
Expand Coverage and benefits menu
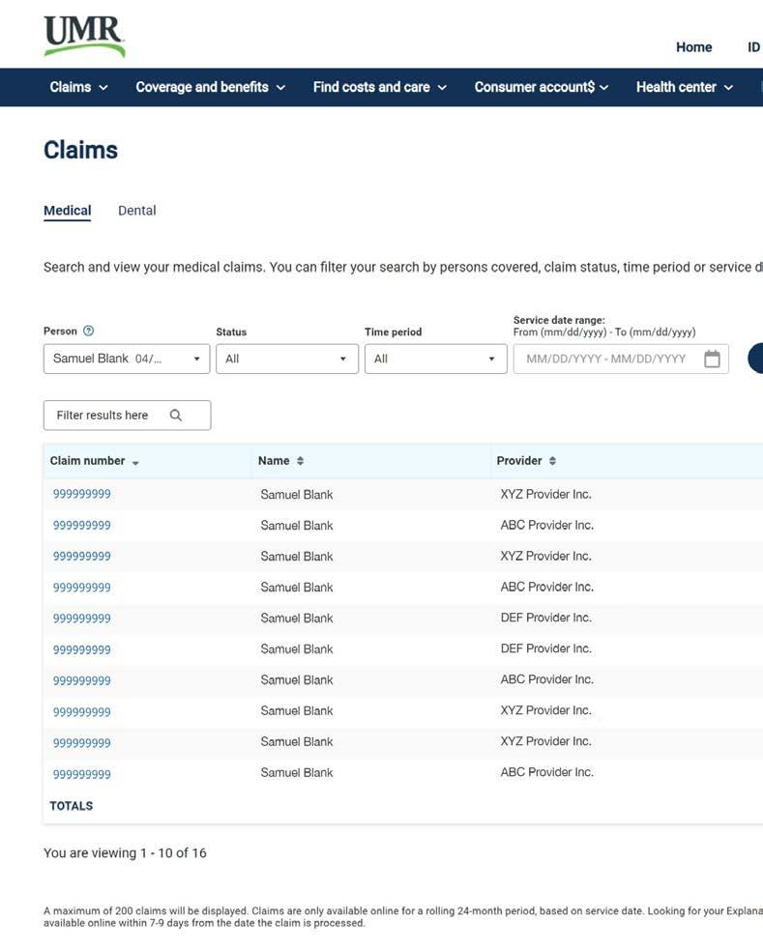point(210,87)
